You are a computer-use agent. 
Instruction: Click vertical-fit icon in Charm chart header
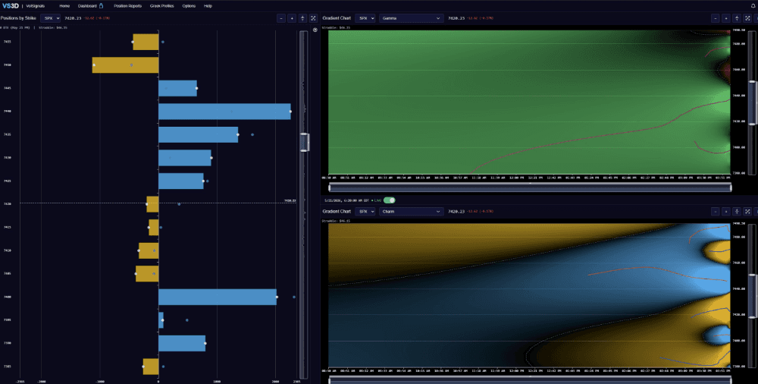(x=737, y=212)
